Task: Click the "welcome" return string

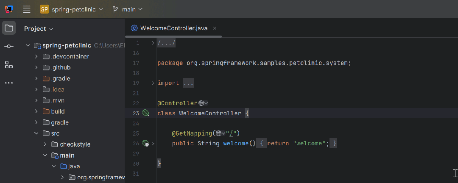Action: 309,144
